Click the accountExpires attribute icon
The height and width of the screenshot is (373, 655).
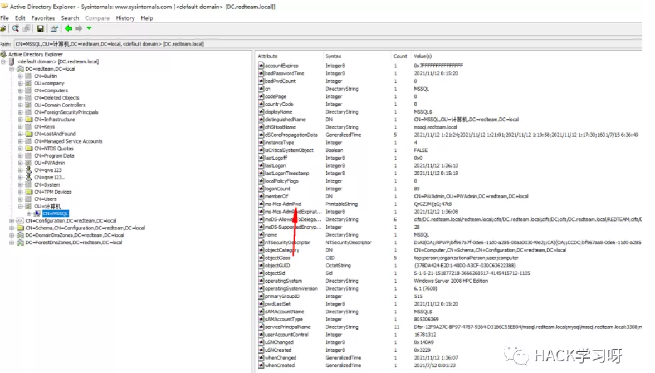coord(261,66)
